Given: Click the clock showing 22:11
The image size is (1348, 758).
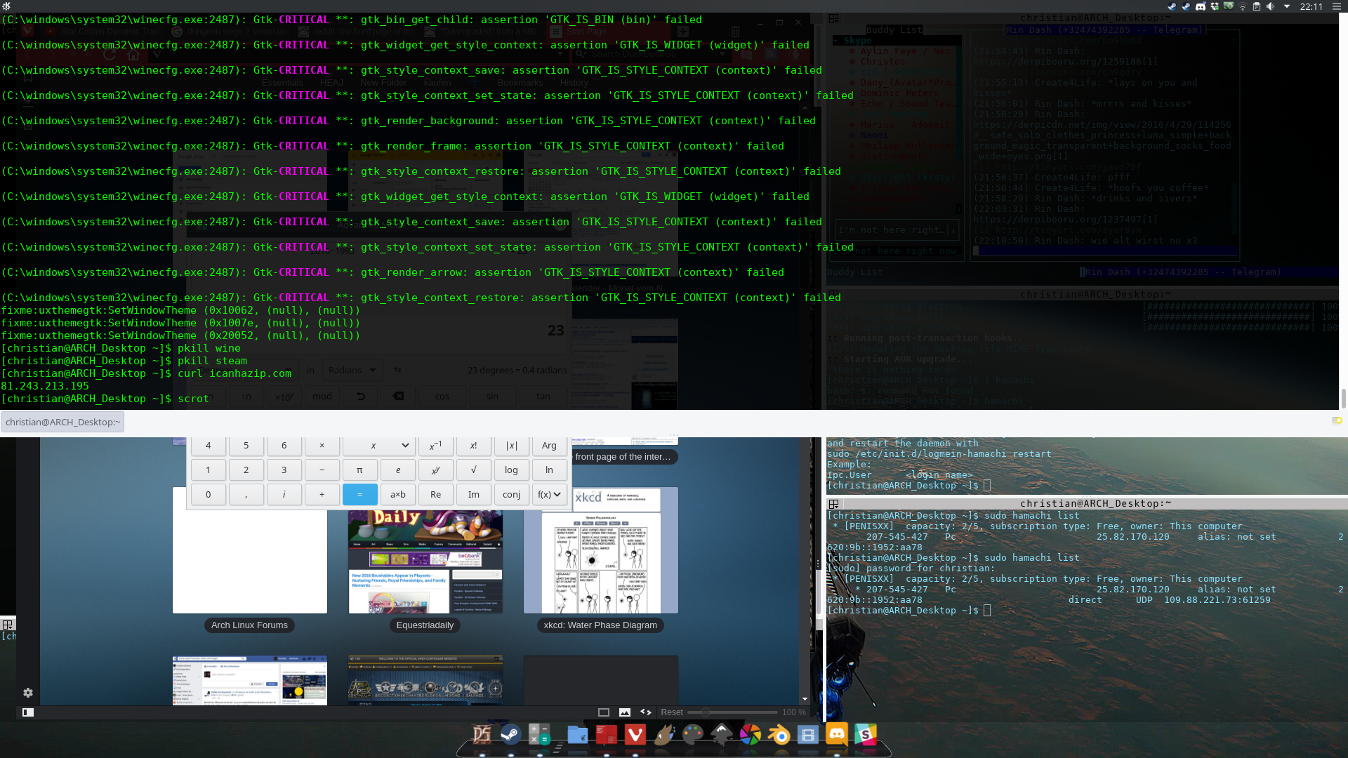Looking at the screenshot, I should [x=1311, y=6].
